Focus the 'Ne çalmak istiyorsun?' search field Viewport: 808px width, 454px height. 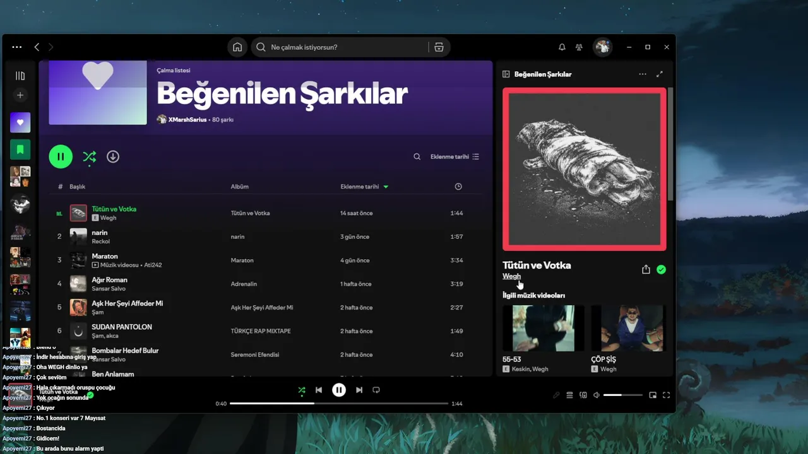341,47
